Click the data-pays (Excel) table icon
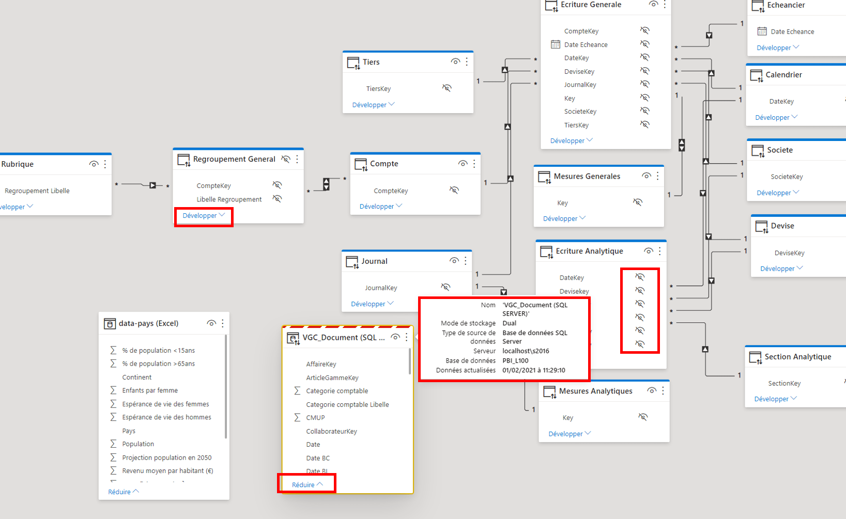 click(x=110, y=324)
